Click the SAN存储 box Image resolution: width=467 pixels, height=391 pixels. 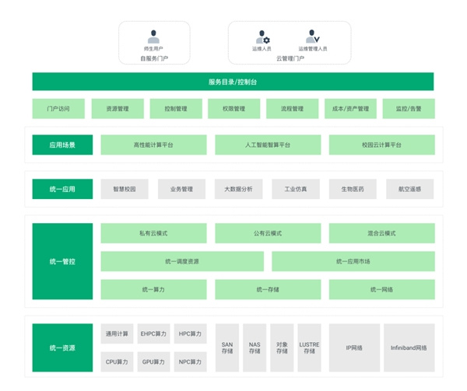tap(227, 347)
